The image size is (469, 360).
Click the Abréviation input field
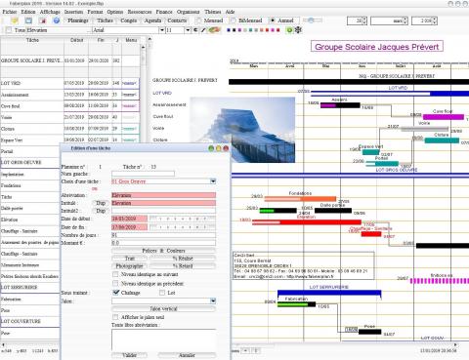[x=163, y=195]
